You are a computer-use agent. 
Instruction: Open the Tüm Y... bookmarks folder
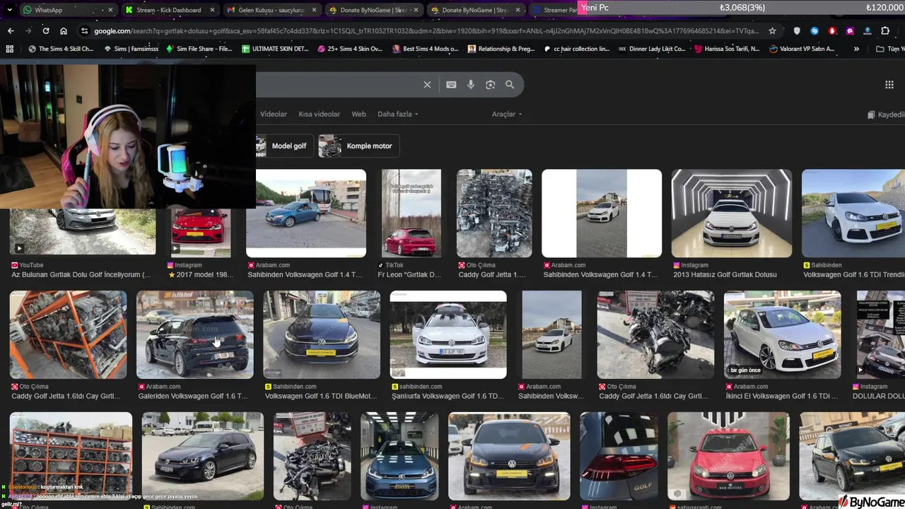889,49
